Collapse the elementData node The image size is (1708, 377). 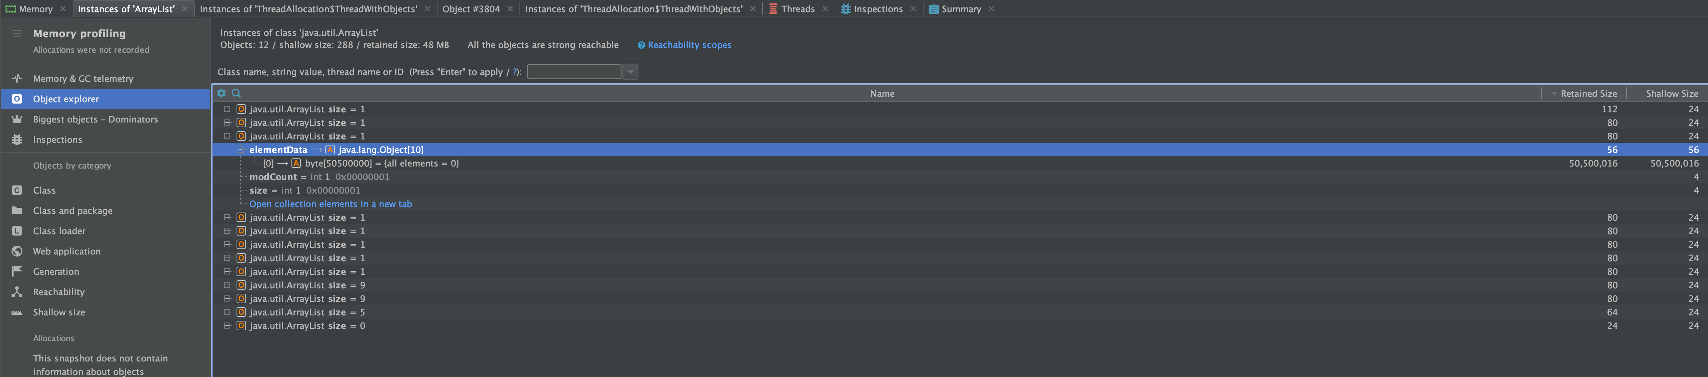point(241,150)
